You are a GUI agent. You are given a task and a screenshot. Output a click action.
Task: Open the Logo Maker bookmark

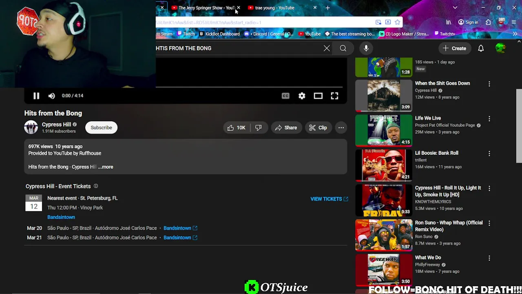pos(404,34)
